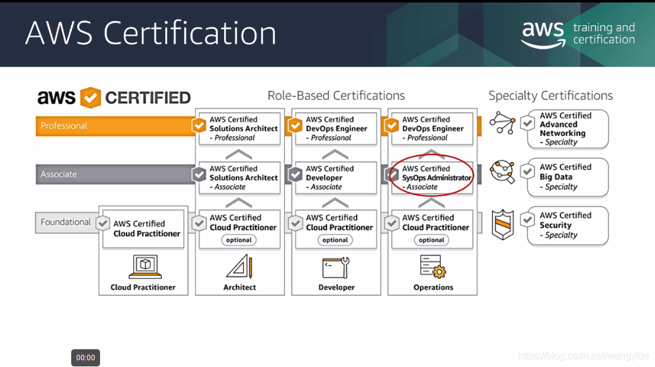Click optional pill in Developer column
Image resolution: width=655 pixels, height=367 pixels.
tap(335, 240)
